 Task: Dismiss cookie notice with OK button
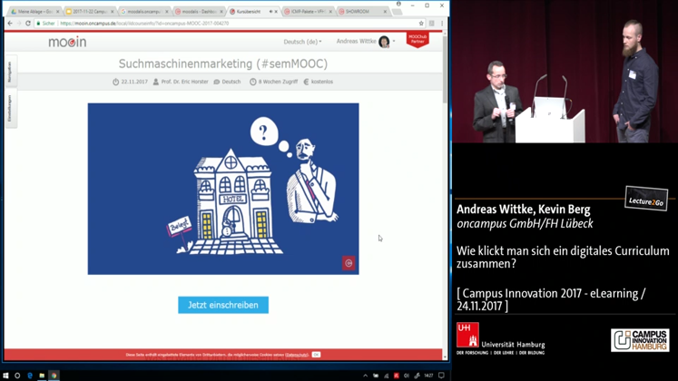[x=316, y=355]
